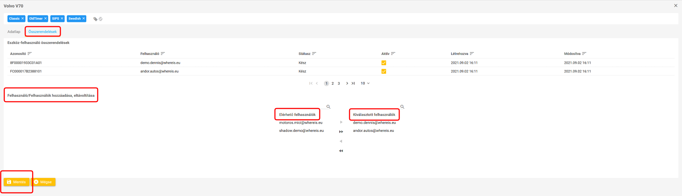682x196 pixels.
Task: Remove the OldTimer tag chip
Action: click(x=45, y=18)
